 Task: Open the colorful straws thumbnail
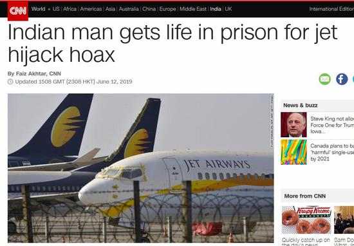[x=293, y=152]
